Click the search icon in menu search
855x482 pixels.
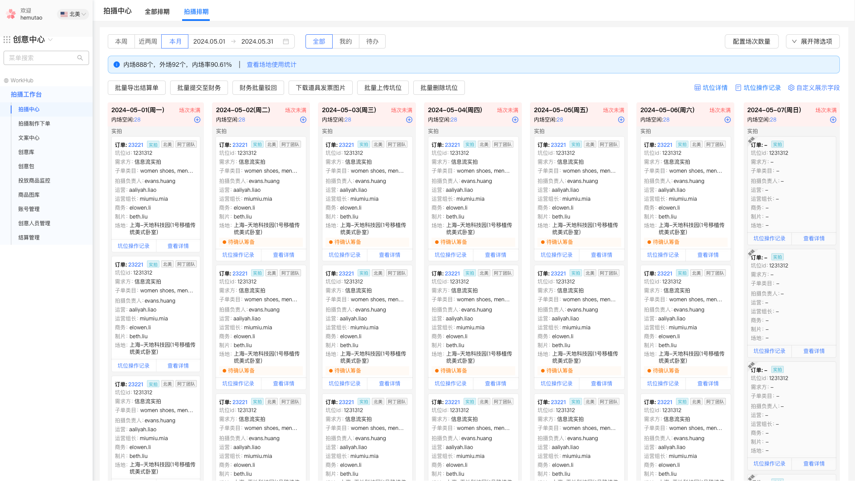coord(80,58)
